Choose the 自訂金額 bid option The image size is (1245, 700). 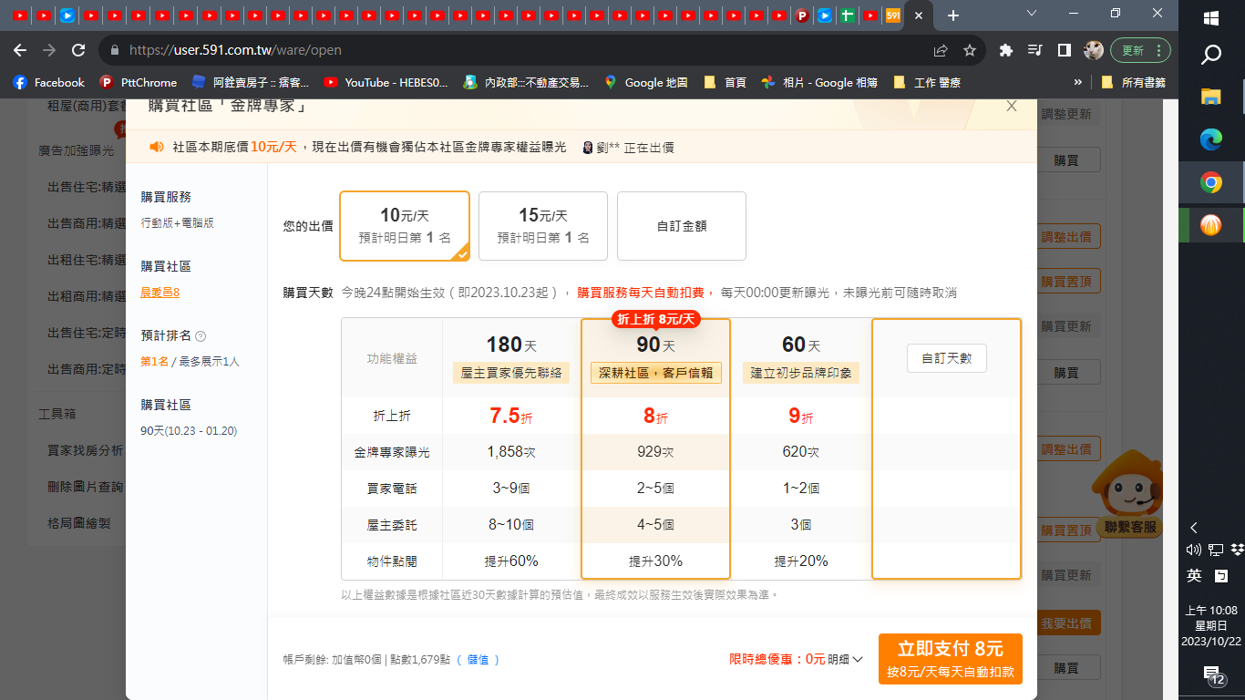pos(682,226)
